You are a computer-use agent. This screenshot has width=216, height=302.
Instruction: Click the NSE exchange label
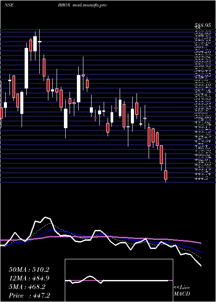(9, 5)
